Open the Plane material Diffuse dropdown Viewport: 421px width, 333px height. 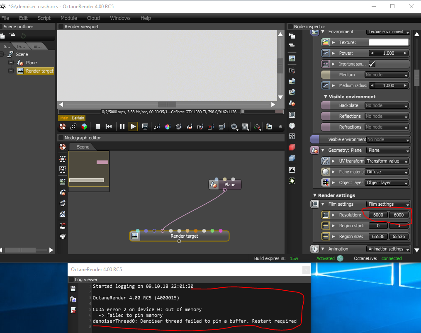click(387, 172)
